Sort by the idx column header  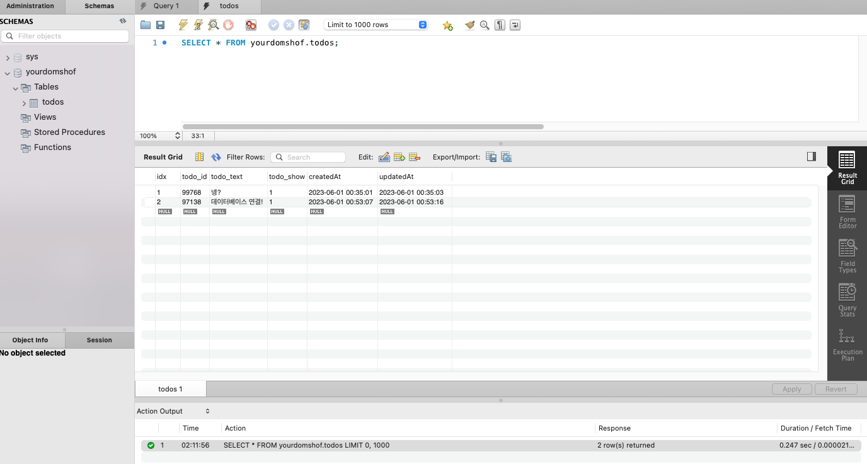tap(168, 177)
